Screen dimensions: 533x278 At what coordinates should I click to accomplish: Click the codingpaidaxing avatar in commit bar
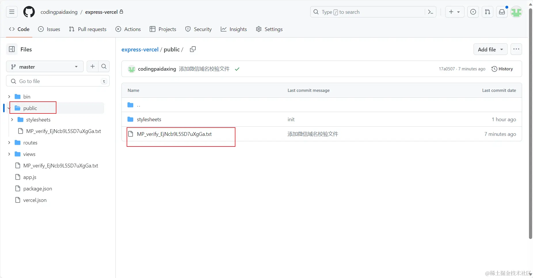tap(132, 69)
